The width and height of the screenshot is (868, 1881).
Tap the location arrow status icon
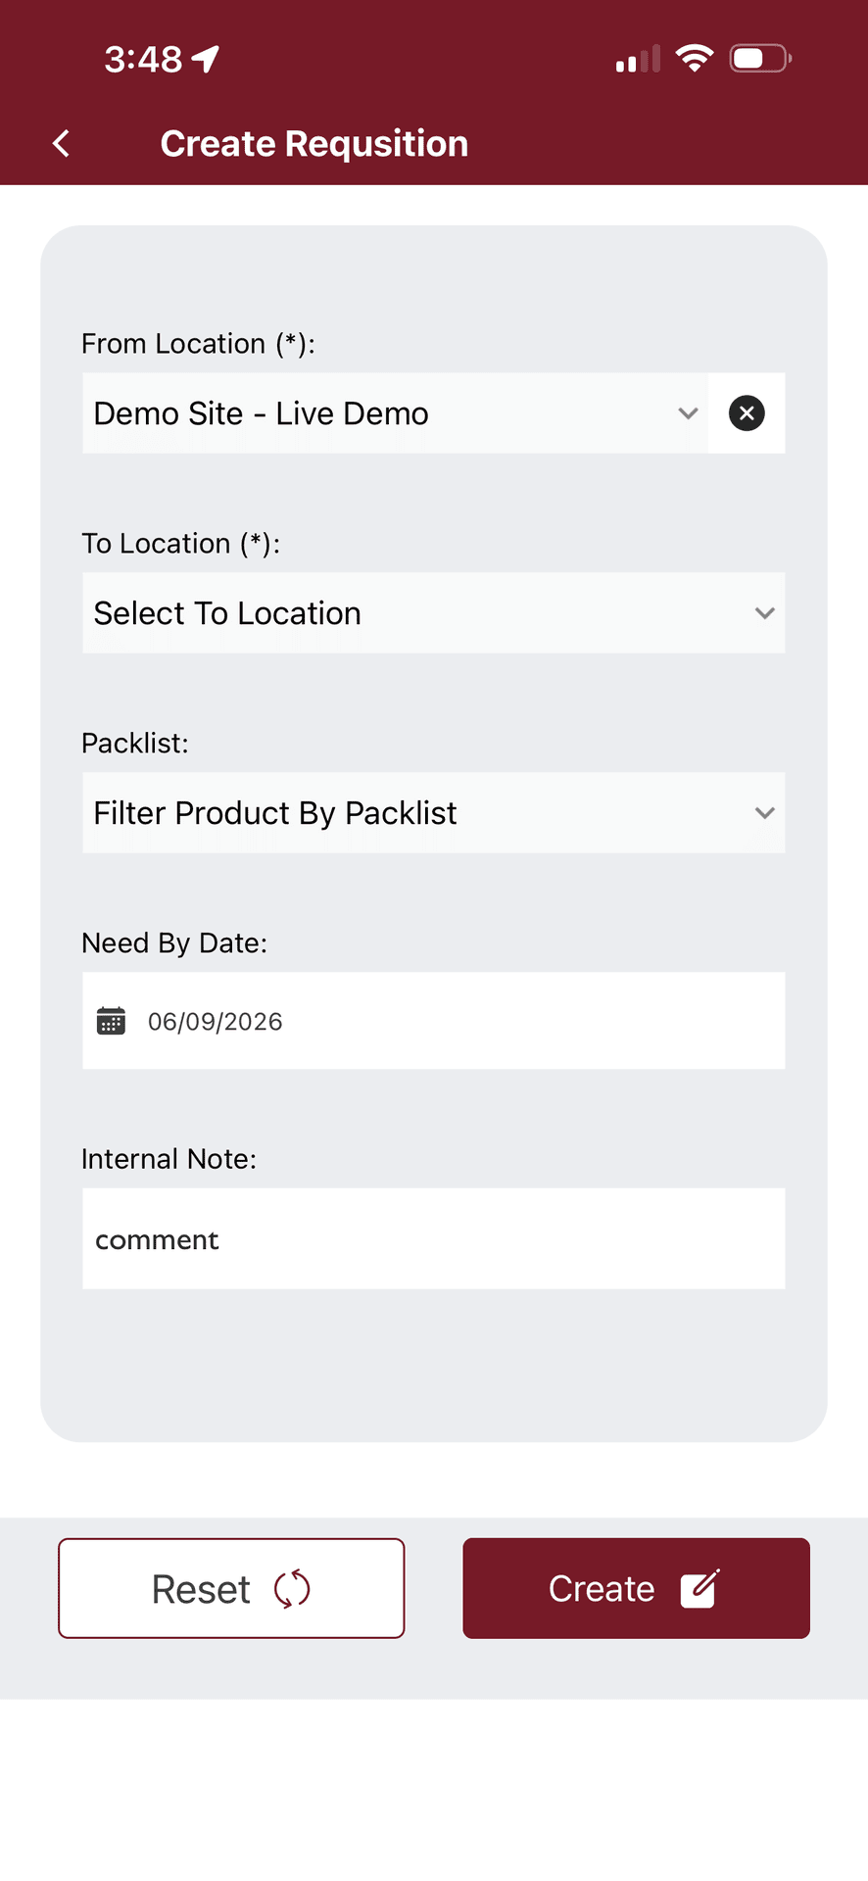click(206, 60)
